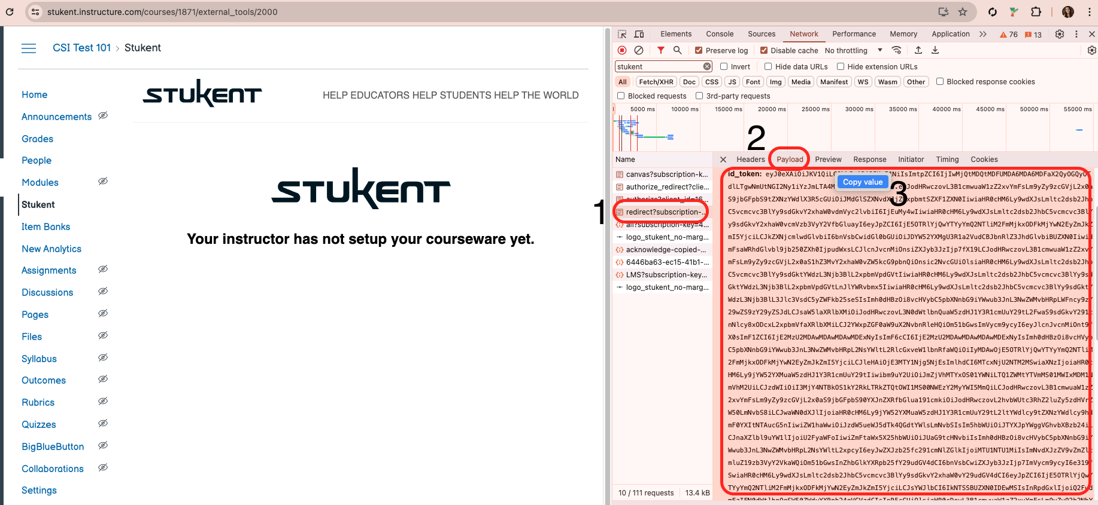
Task: Switch to the Console tab
Action: (720, 34)
